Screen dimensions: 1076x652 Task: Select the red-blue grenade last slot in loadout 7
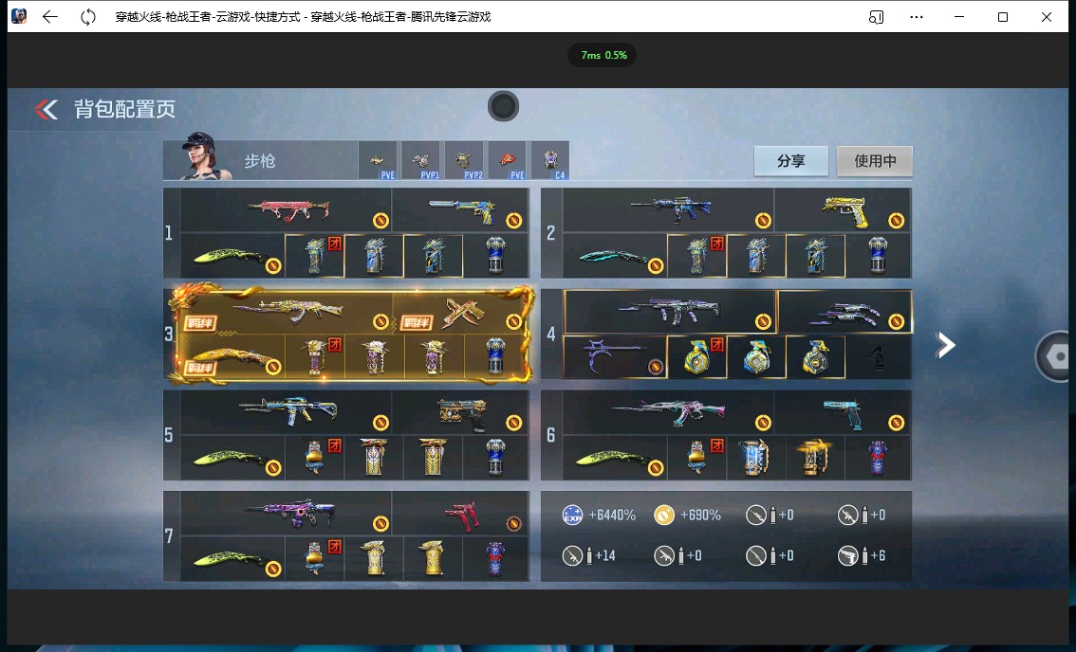click(496, 559)
